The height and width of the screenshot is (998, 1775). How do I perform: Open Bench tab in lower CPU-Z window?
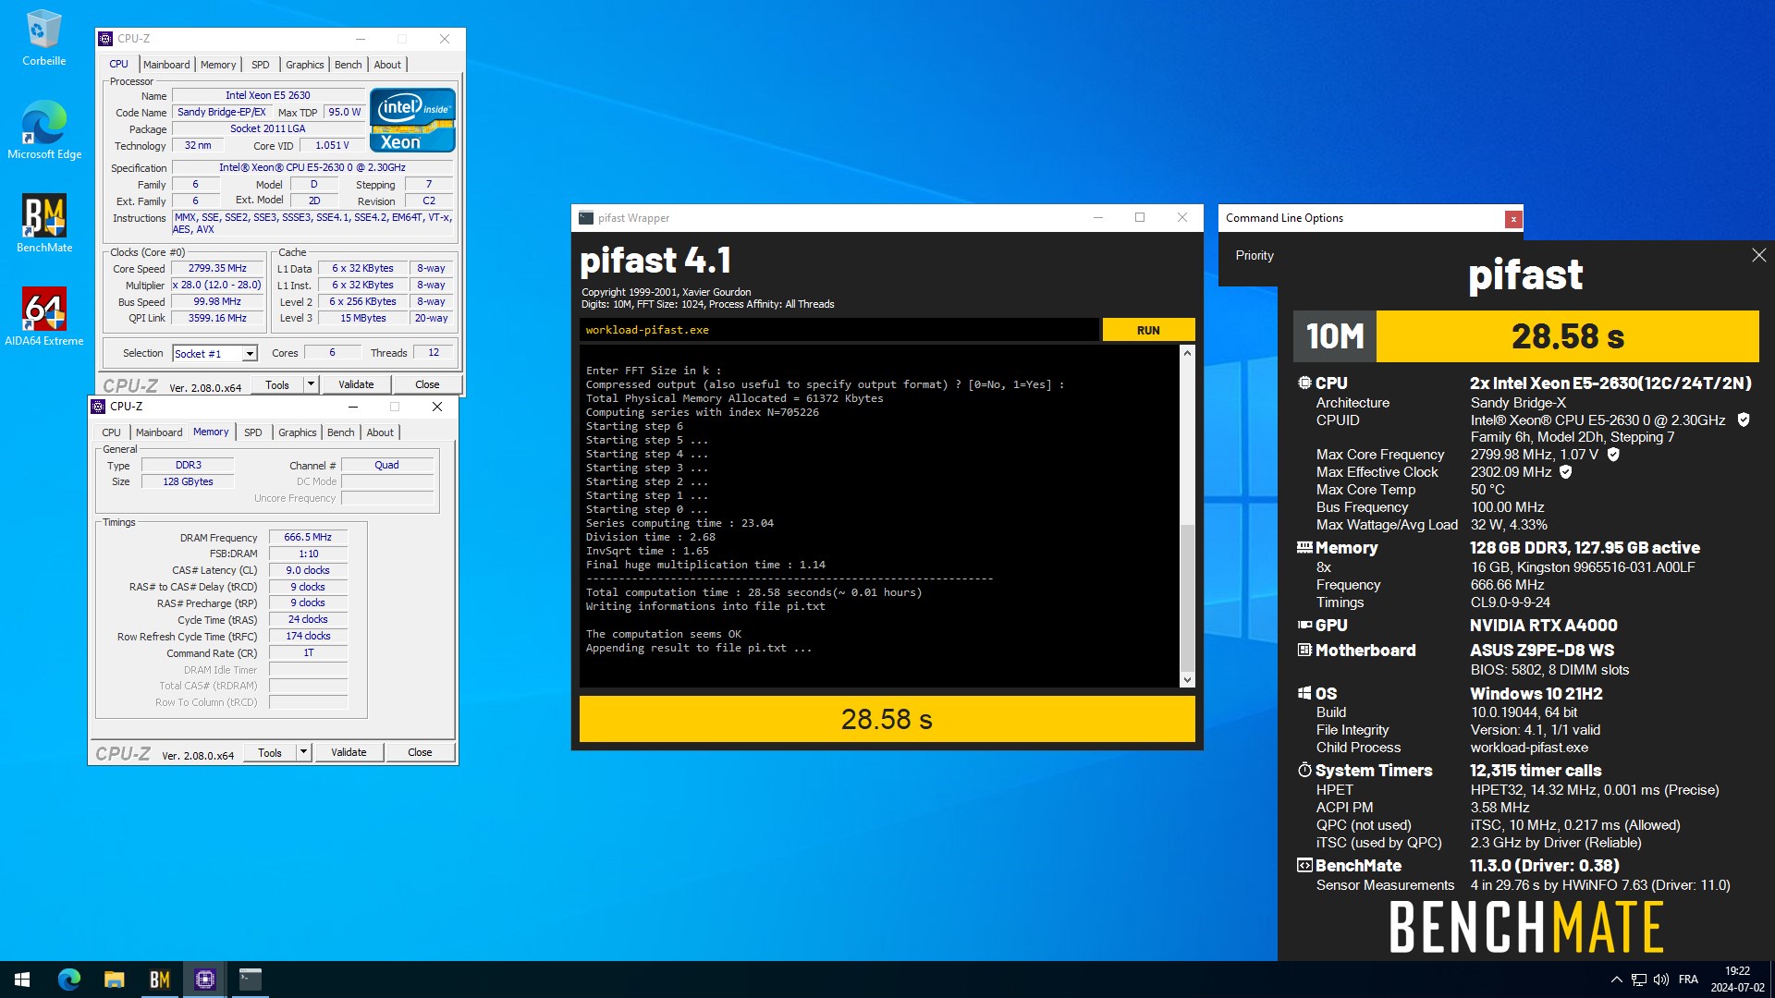coord(340,432)
